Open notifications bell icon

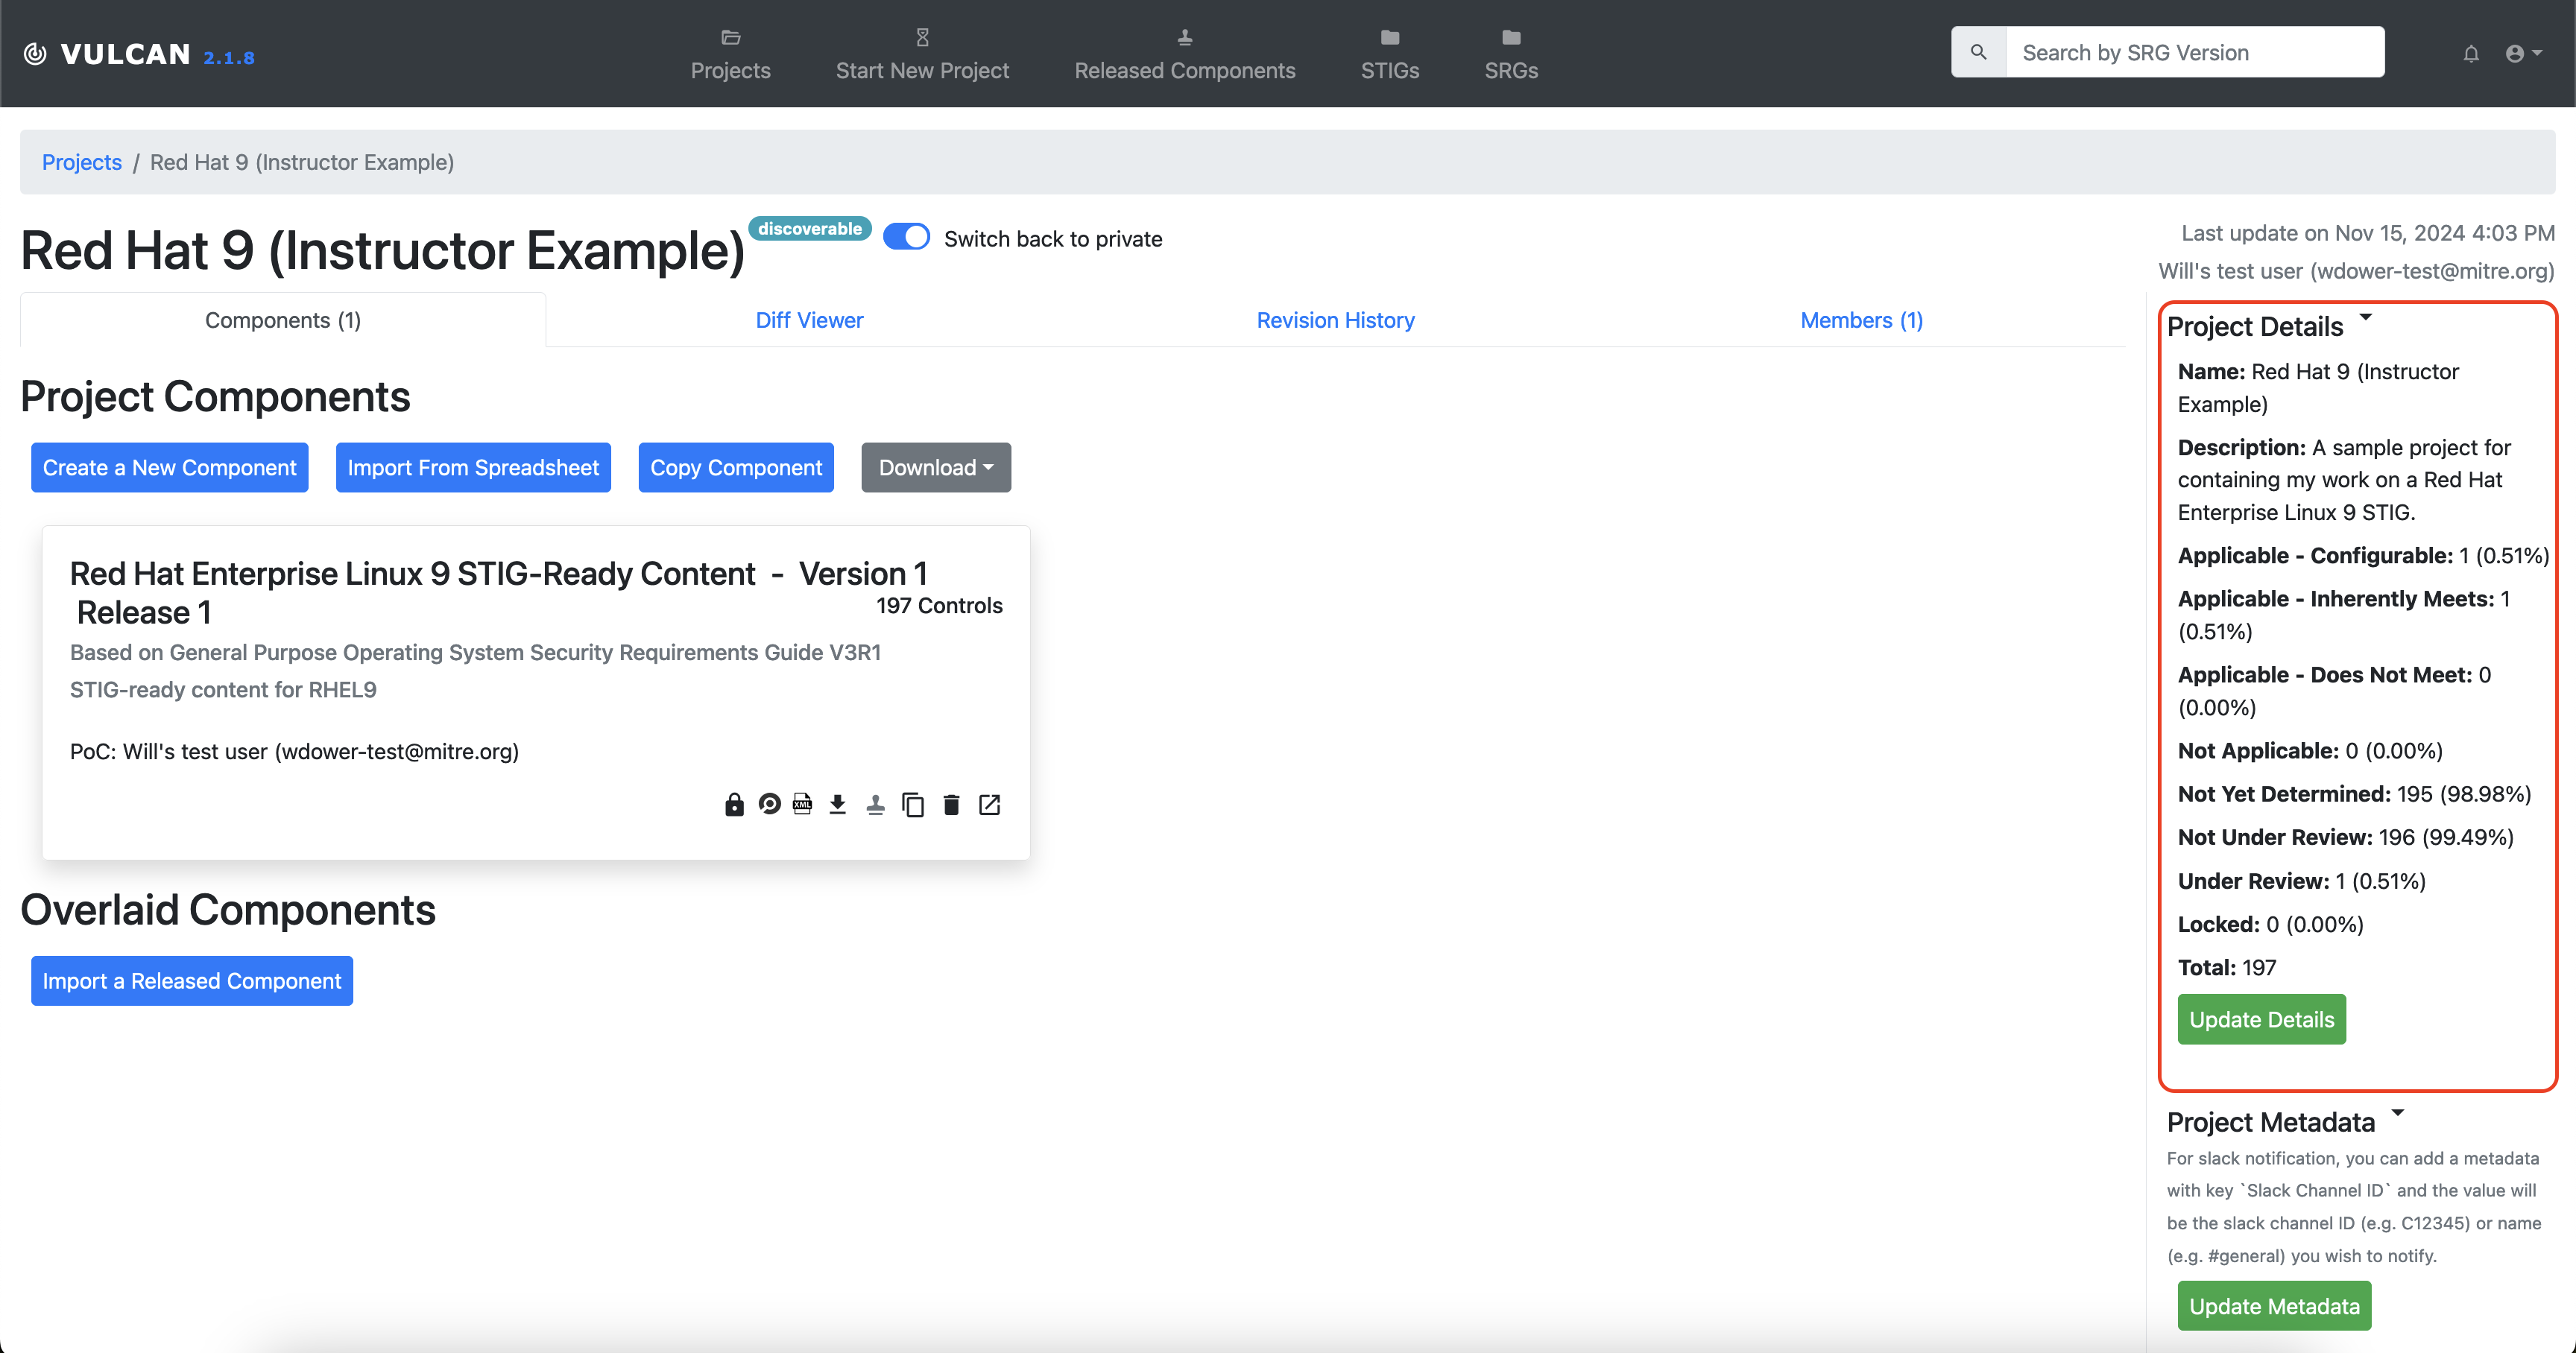tap(2471, 54)
